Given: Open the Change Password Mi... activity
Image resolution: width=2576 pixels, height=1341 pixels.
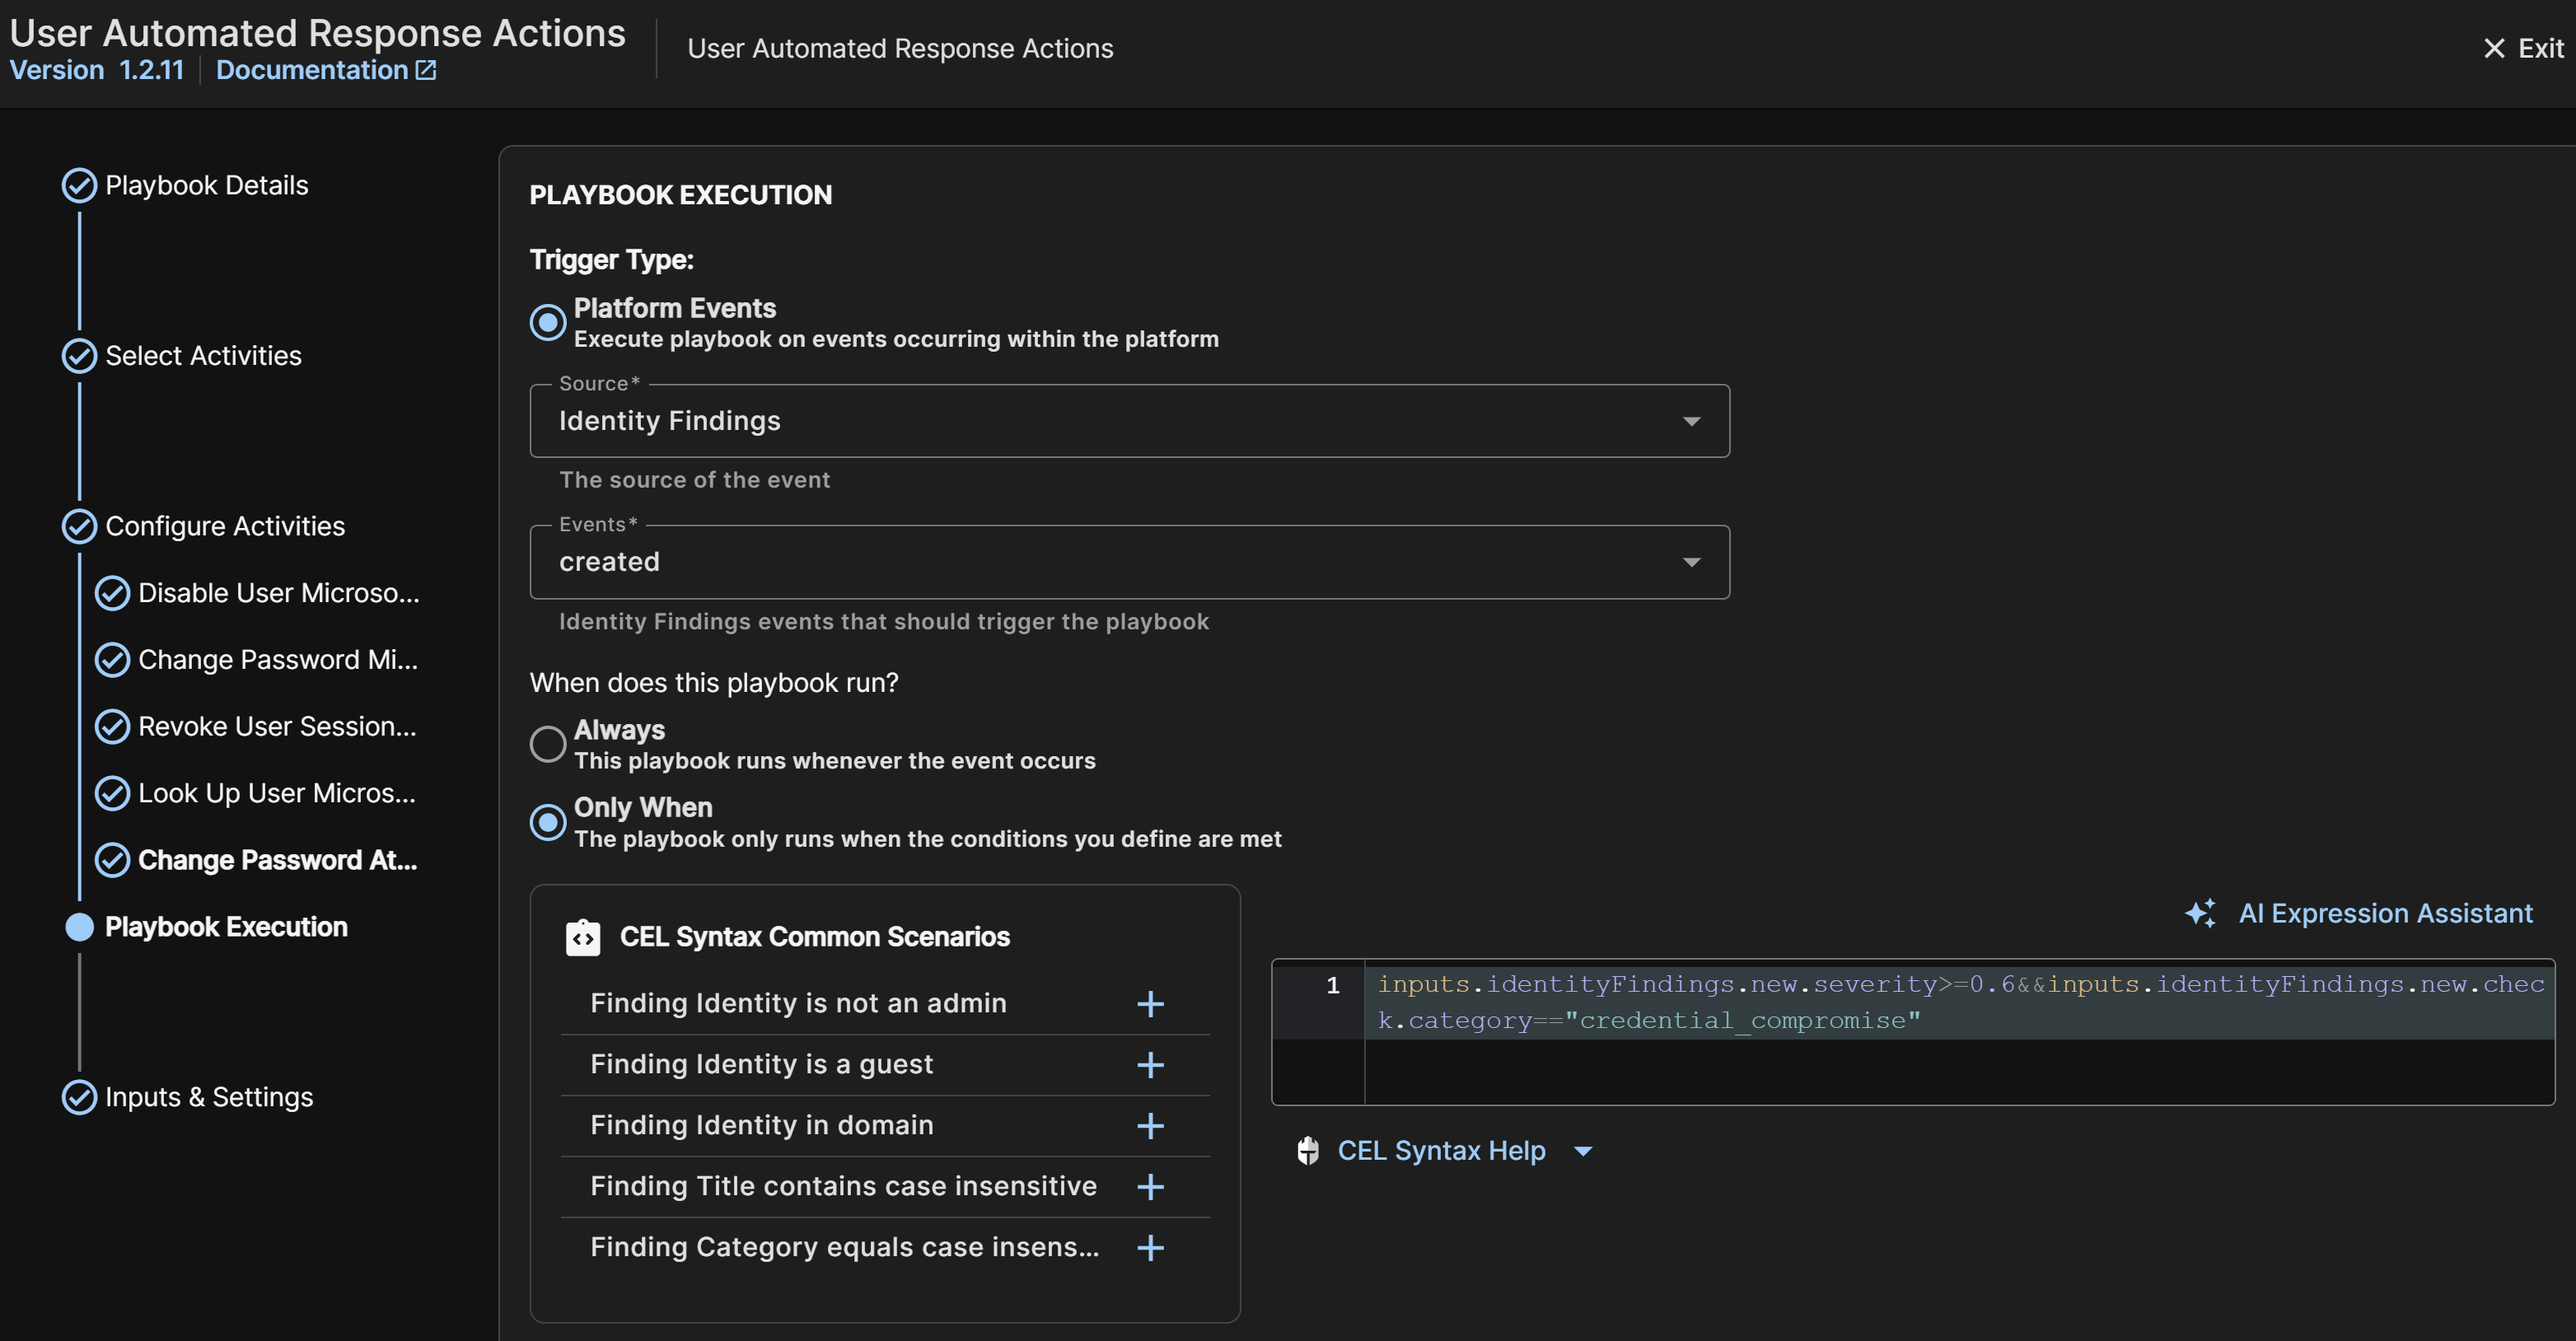Looking at the screenshot, I should click(278, 660).
